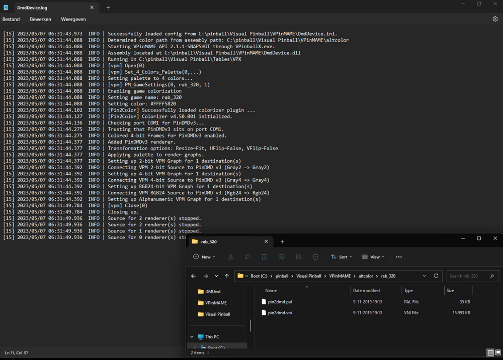
Task: Switch to large icons view layout
Action: coord(498,352)
